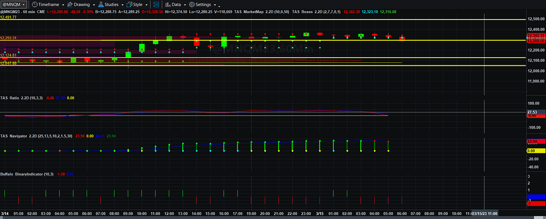Click the blue stacked-panels icon
Screen dimensions: 546x219
tap(157, 4)
